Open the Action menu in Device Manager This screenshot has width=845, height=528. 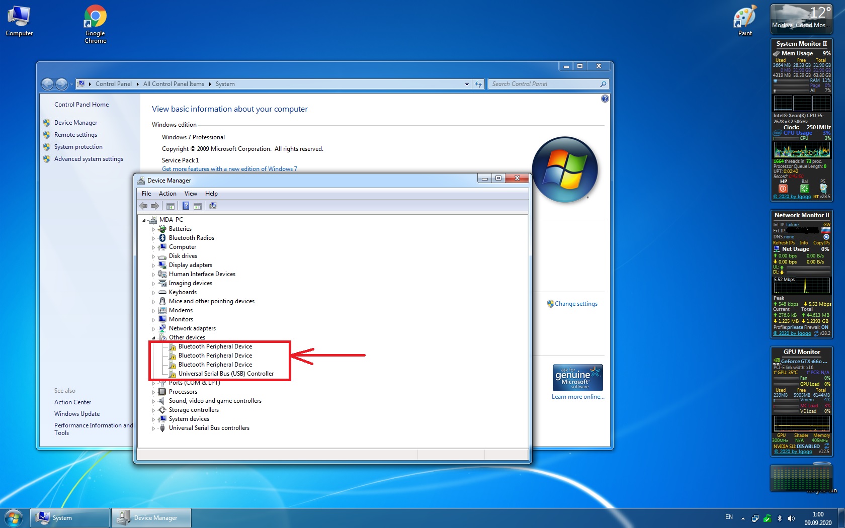[167, 194]
